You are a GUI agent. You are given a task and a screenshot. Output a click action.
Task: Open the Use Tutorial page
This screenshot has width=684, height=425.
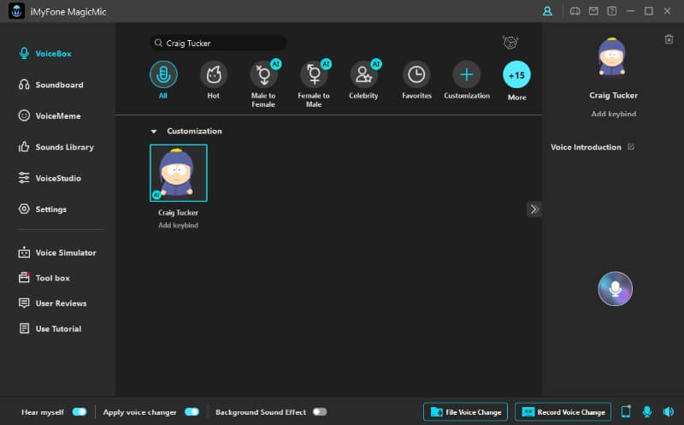coord(50,328)
